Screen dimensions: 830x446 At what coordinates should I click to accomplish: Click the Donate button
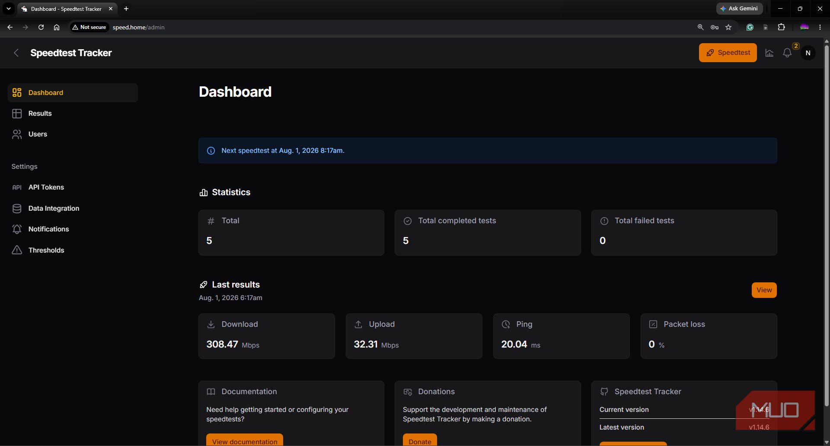420,440
